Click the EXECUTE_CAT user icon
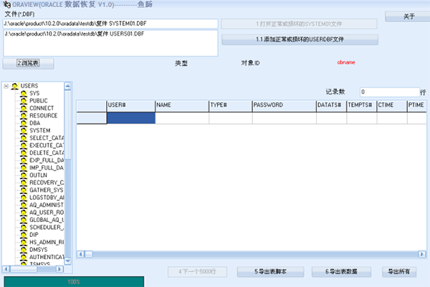The image size is (430, 287). tap(24, 145)
